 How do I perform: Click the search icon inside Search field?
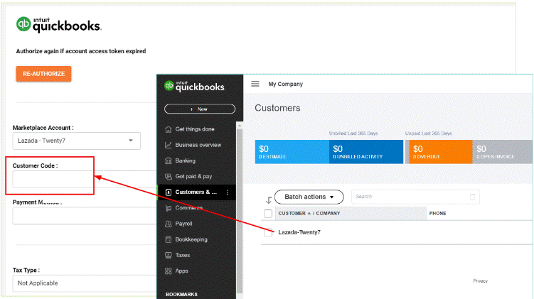(x=472, y=197)
